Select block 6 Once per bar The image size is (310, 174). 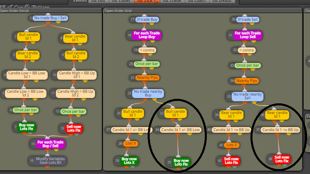point(26,110)
